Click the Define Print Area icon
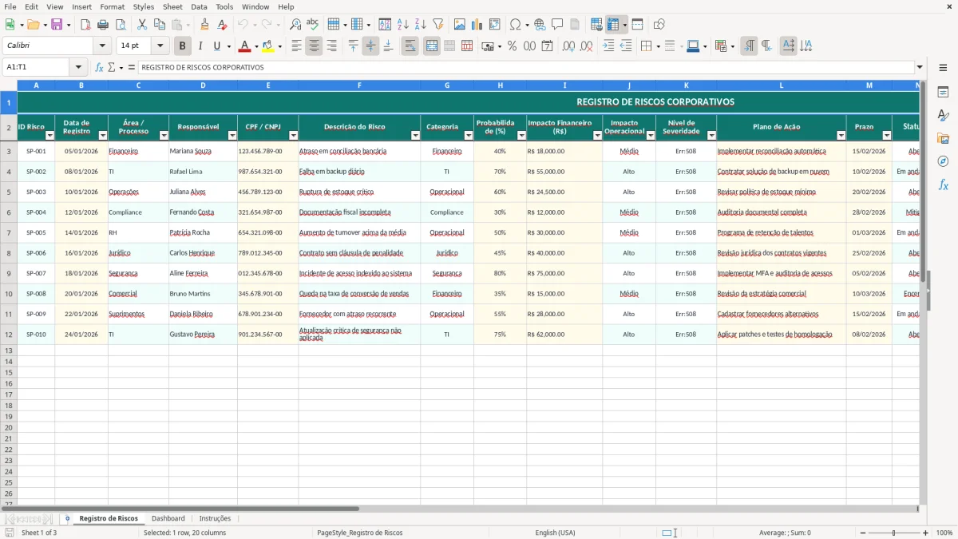This screenshot has width=958, height=539. (x=596, y=25)
